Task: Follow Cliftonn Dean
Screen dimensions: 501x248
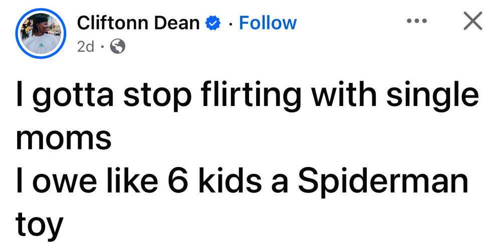Action: [x=268, y=23]
